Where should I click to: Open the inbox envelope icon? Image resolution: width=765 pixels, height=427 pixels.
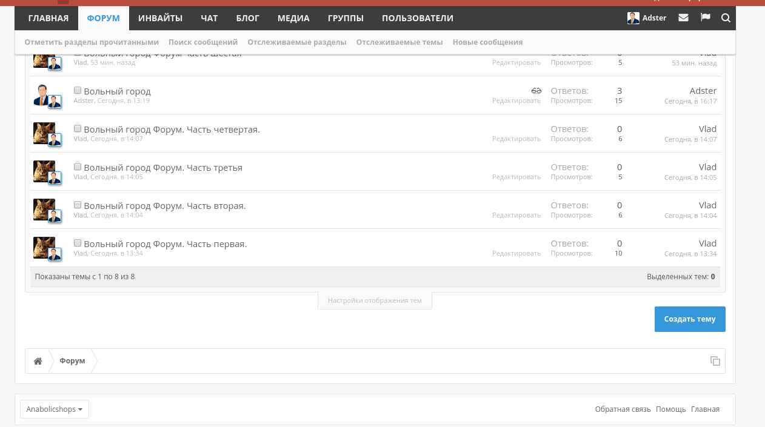pyautogui.click(x=683, y=18)
